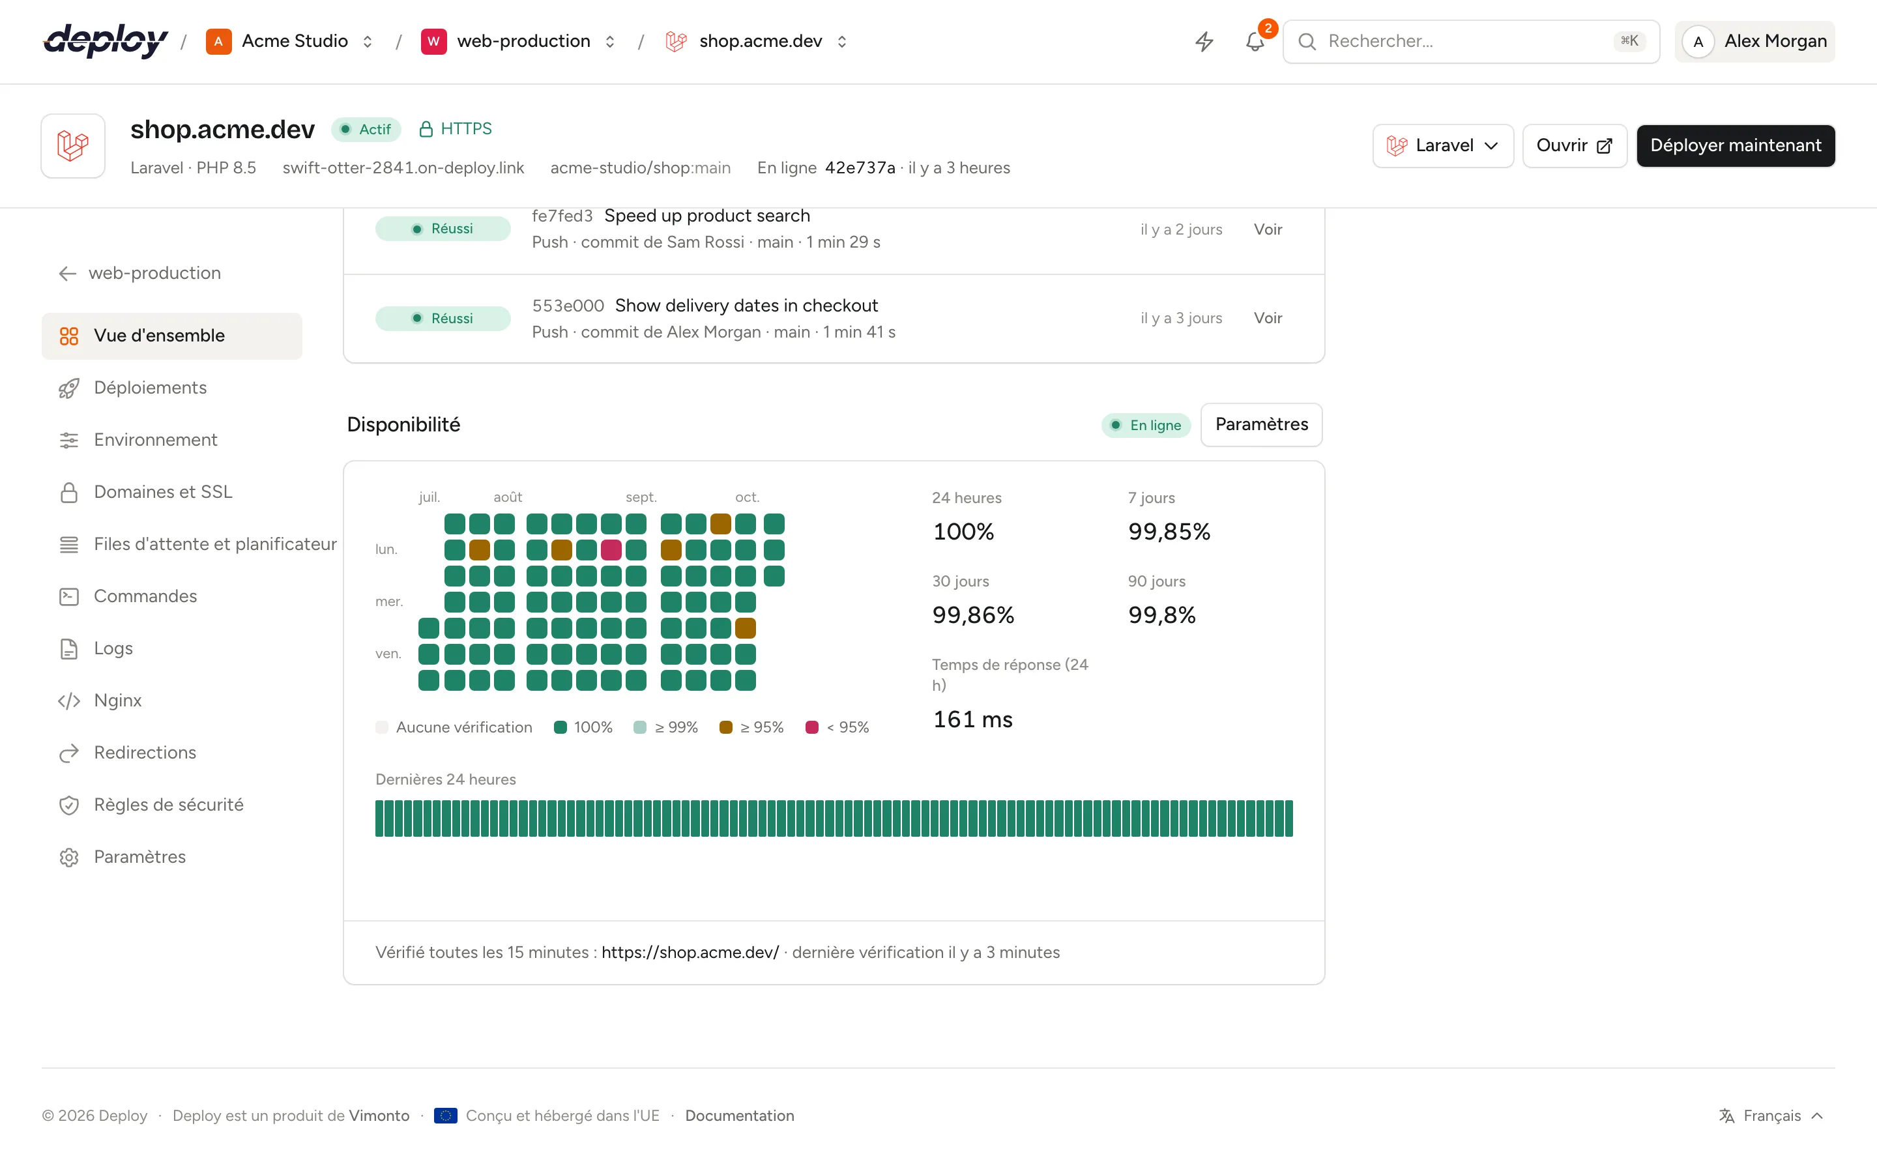Open the https://shop.acme.dev/ link
The image size is (1877, 1173).
click(x=690, y=952)
